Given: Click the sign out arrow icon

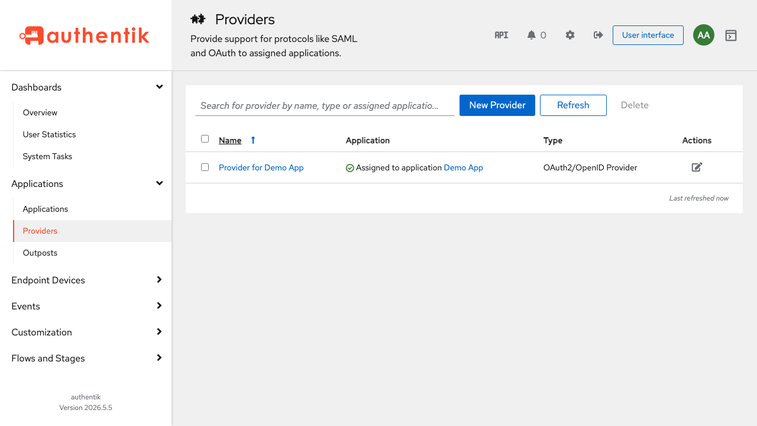Looking at the screenshot, I should click(x=599, y=35).
